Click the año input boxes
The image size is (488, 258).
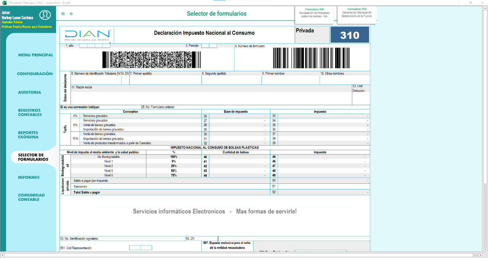95,46
